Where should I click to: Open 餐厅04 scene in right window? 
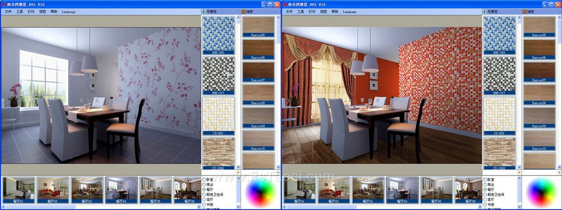coord(402,190)
